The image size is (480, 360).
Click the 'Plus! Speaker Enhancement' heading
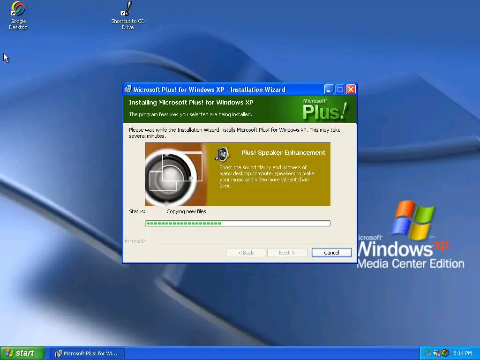[x=283, y=152]
